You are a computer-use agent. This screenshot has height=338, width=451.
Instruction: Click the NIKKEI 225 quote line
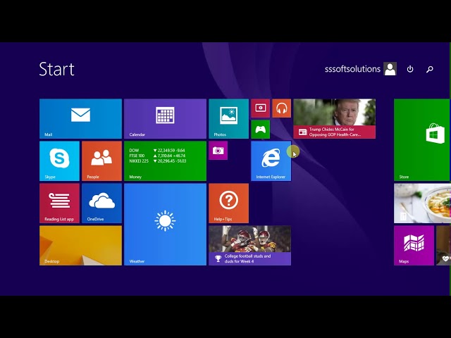[x=158, y=161]
